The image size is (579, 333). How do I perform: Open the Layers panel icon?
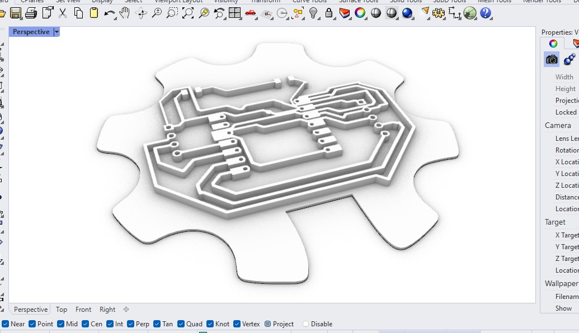click(x=345, y=13)
